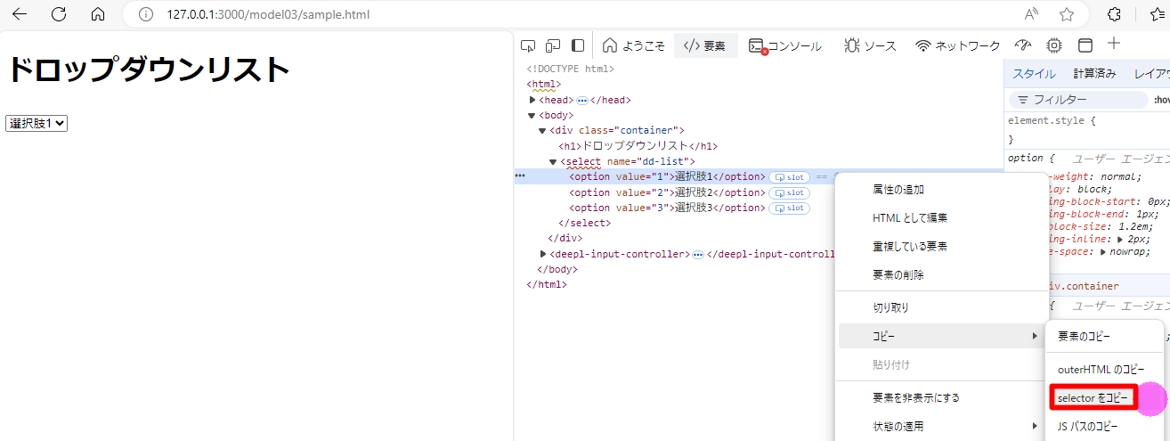Open the ソース sources tab
This screenshot has width=1170, height=441.
pos(870,45)
